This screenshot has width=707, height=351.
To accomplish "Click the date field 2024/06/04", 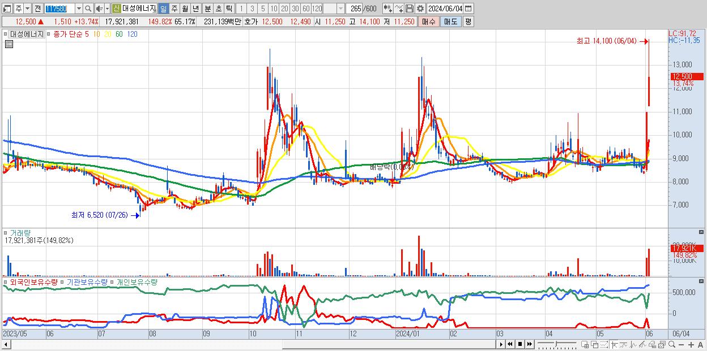I will click(x=445, y=8).
